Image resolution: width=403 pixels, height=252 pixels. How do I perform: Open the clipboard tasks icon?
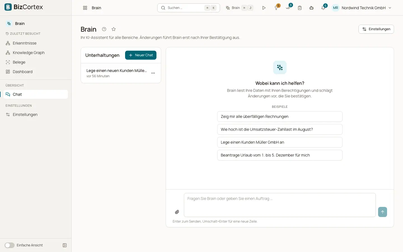coord(300,8)
